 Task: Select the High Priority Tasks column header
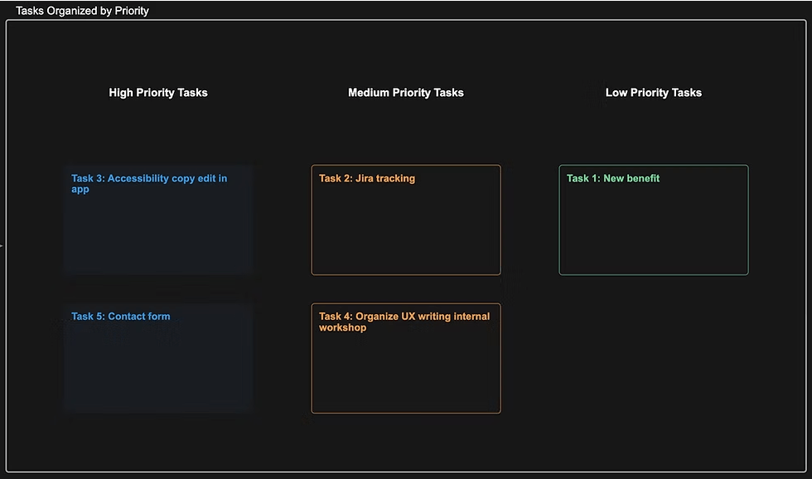click(x=158, y=93)
